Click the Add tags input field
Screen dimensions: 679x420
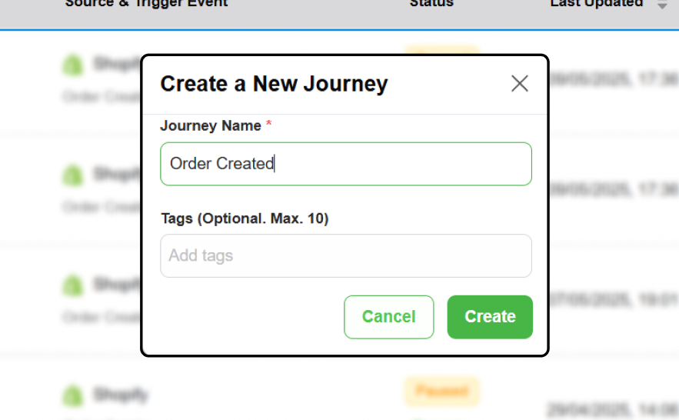point(345,255)
